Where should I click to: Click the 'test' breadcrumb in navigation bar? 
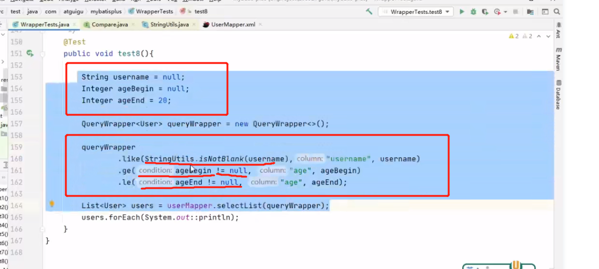click(x=16, y=11)
